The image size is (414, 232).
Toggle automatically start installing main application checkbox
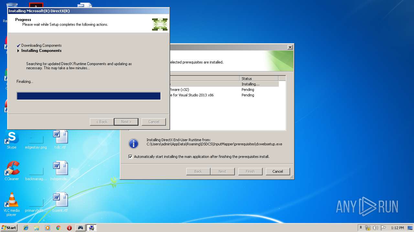pyautogui.click(x=131, y=157)
